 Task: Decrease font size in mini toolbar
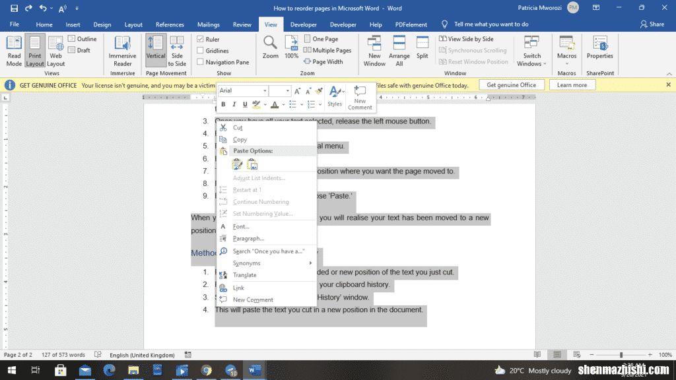(308, 91)
